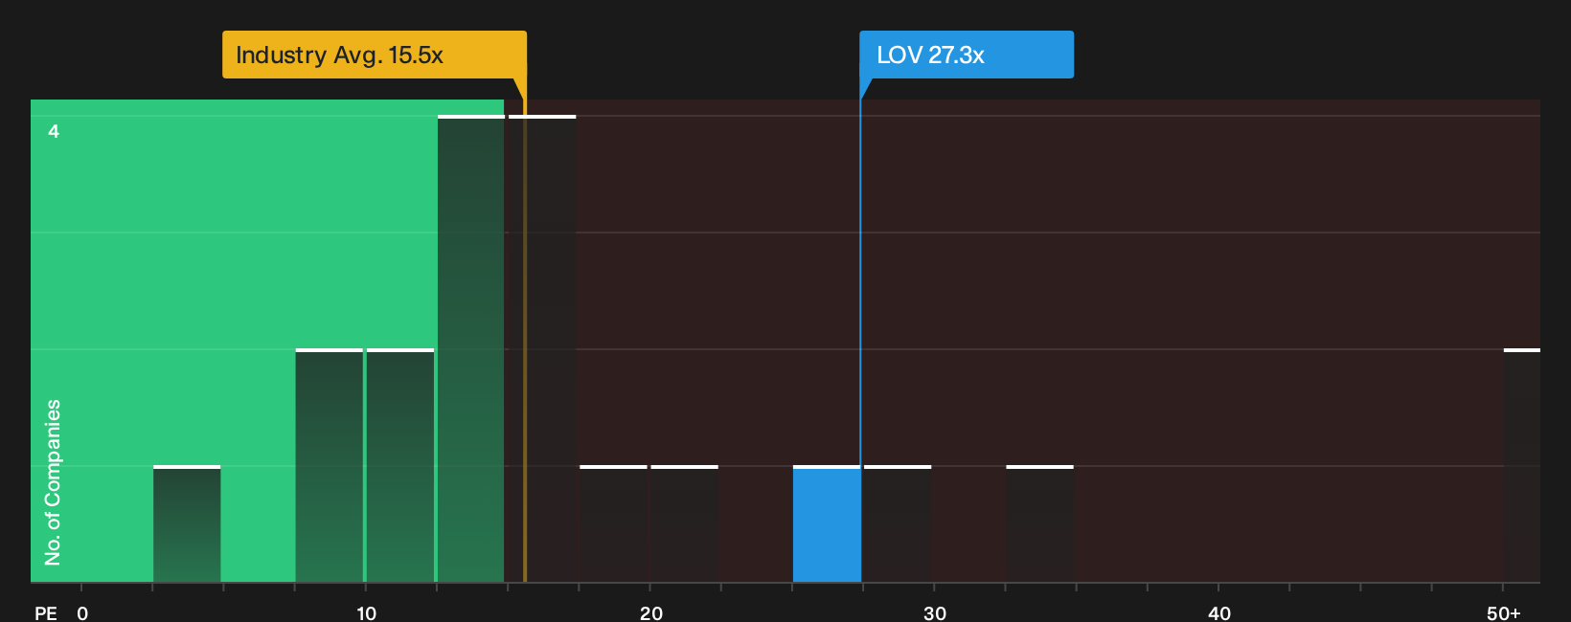Click the 'No. of Companies' axis label
This screenshot has height=622, width=1571.
coord(53,482)
